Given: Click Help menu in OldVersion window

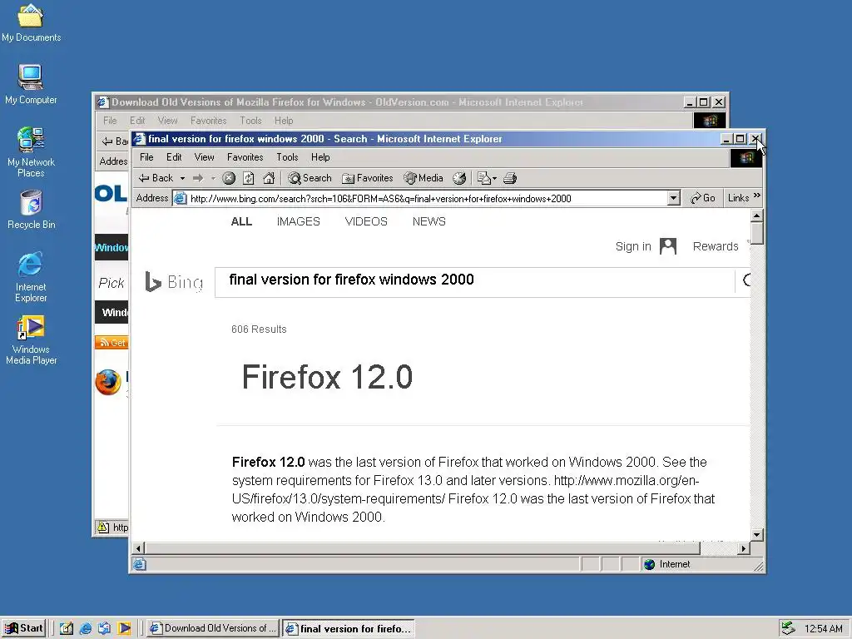Looking at the screenshot, I should tap(284, 121).
